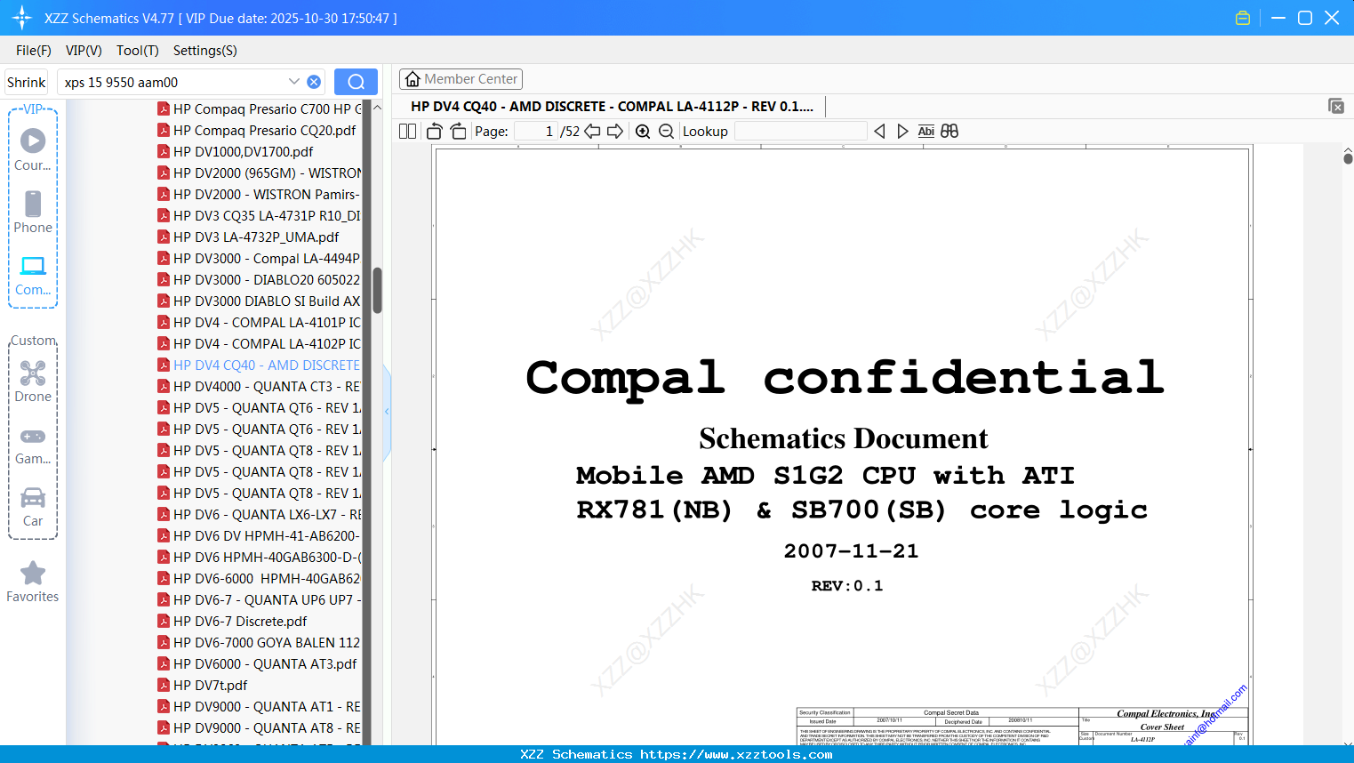The height and width of the screenshot is (763, 1354).
Task: Open the VIP(V) menu
Action: [x=84, y=51]
